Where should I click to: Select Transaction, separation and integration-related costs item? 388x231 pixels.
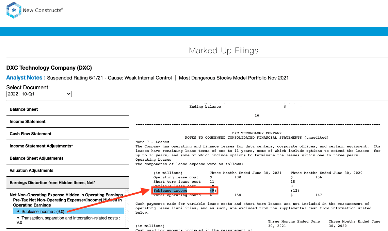click(68, 220)
